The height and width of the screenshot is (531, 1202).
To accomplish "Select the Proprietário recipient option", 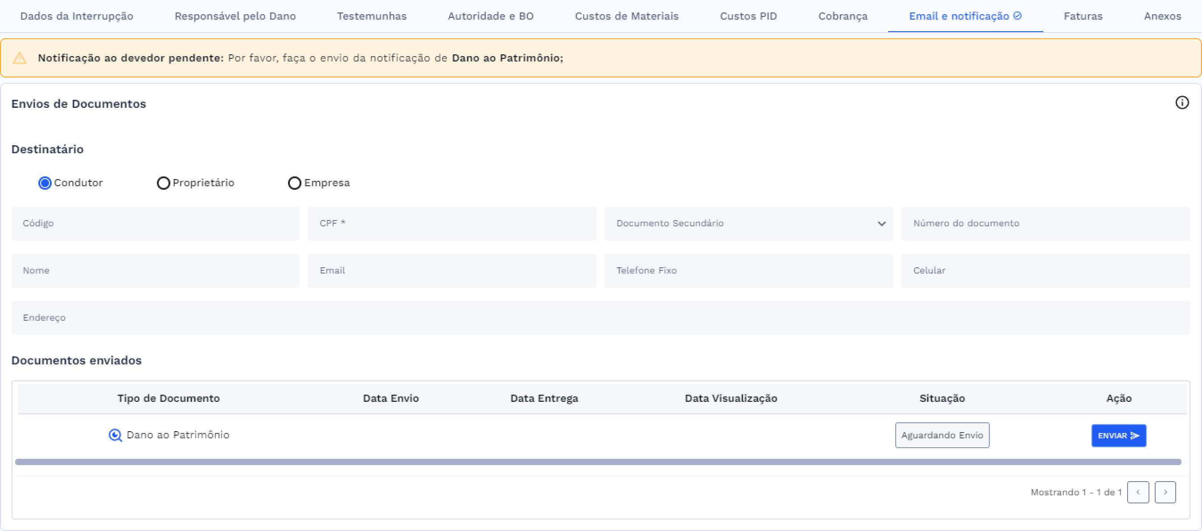I will [x=163, y=183].
